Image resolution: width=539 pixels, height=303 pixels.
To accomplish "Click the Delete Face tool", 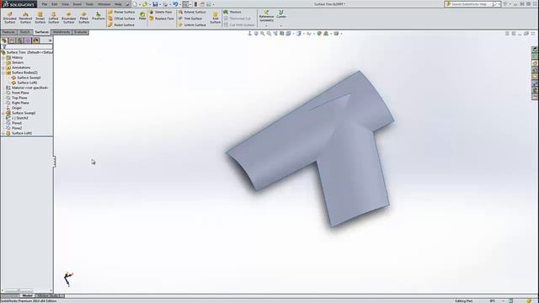I will [161, 12].
